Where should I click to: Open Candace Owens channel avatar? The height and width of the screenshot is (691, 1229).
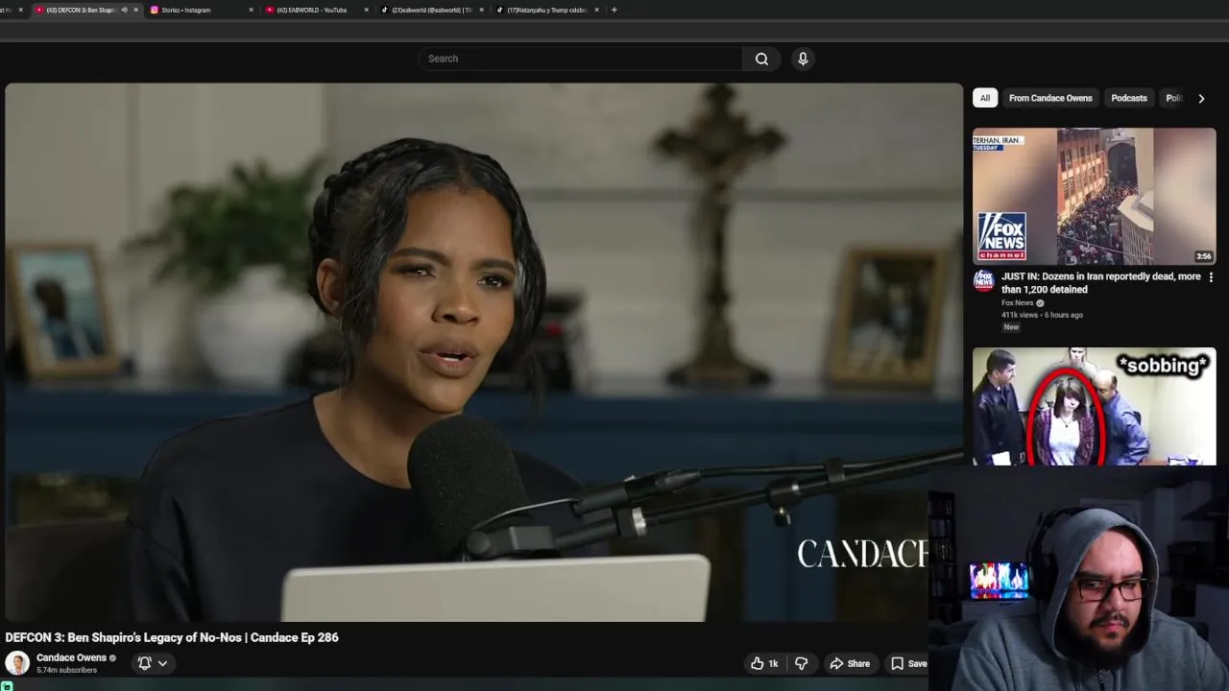coord(17,663)
